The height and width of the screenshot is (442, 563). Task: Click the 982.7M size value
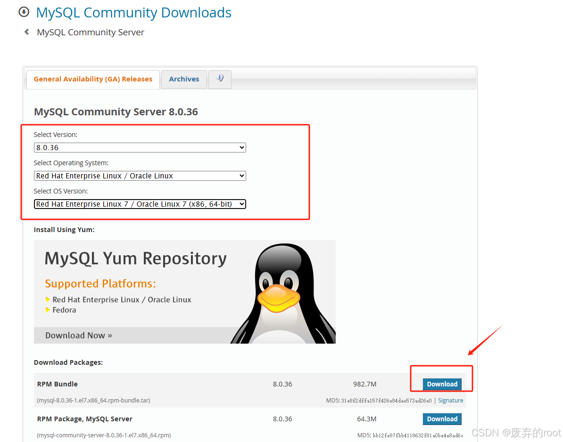364,384
